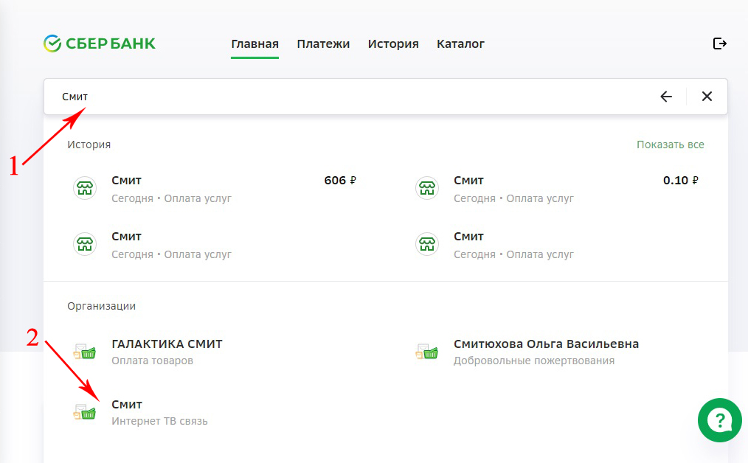The image size is (748, 463).
Task: Select organization Смит Интернет ТВ связь
Action: click(x=159, y=412)
